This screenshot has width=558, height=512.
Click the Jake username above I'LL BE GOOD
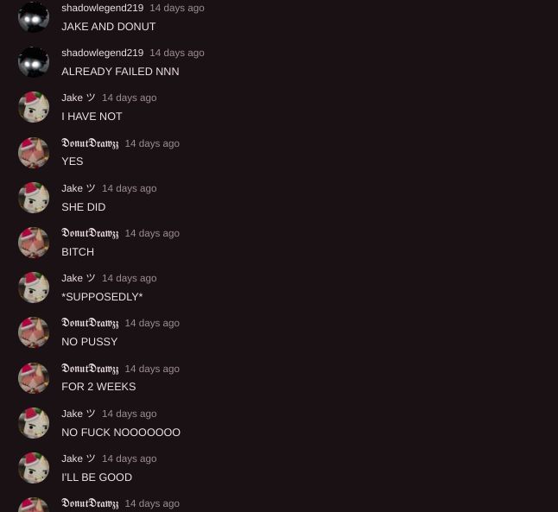coord(79,458)
